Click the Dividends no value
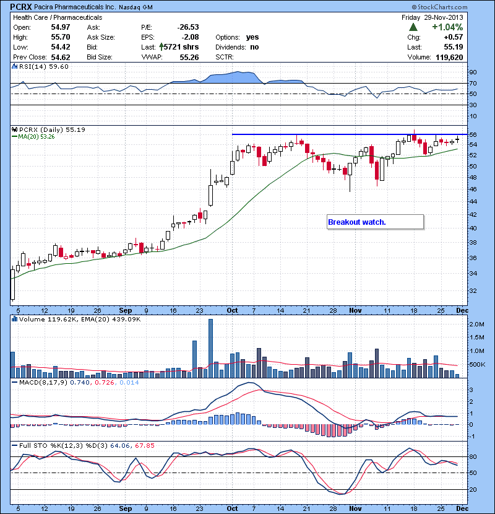Image resolution: width=495 pixels, height=514 pixels. pyautogui.click(x=254, y=47)
